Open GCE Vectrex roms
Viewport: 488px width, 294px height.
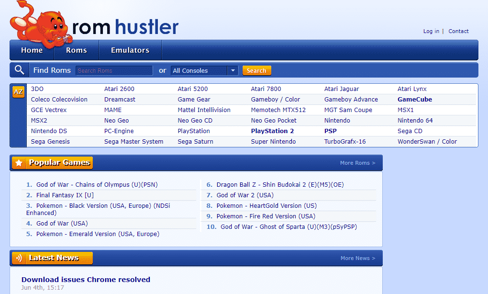pos(49,110)
